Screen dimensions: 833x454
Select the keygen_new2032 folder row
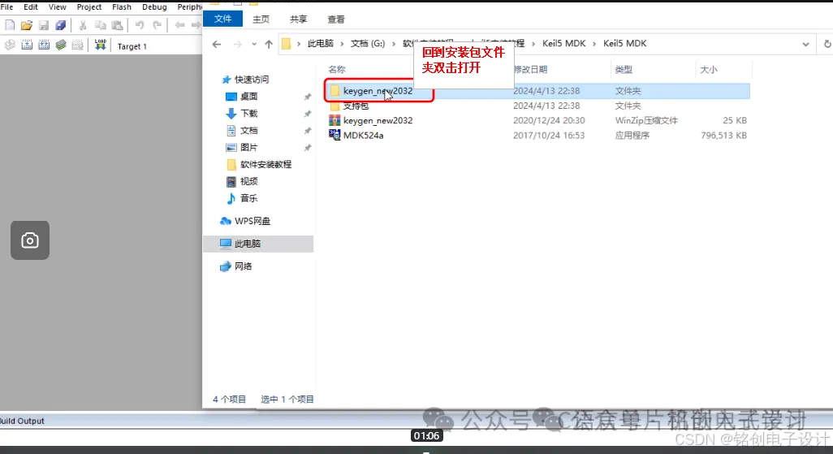pyautogui.click(x=537, y=91)
